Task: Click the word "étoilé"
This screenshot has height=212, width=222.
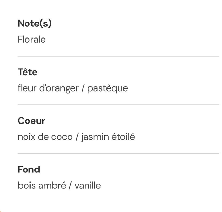Action: point(123,137)
